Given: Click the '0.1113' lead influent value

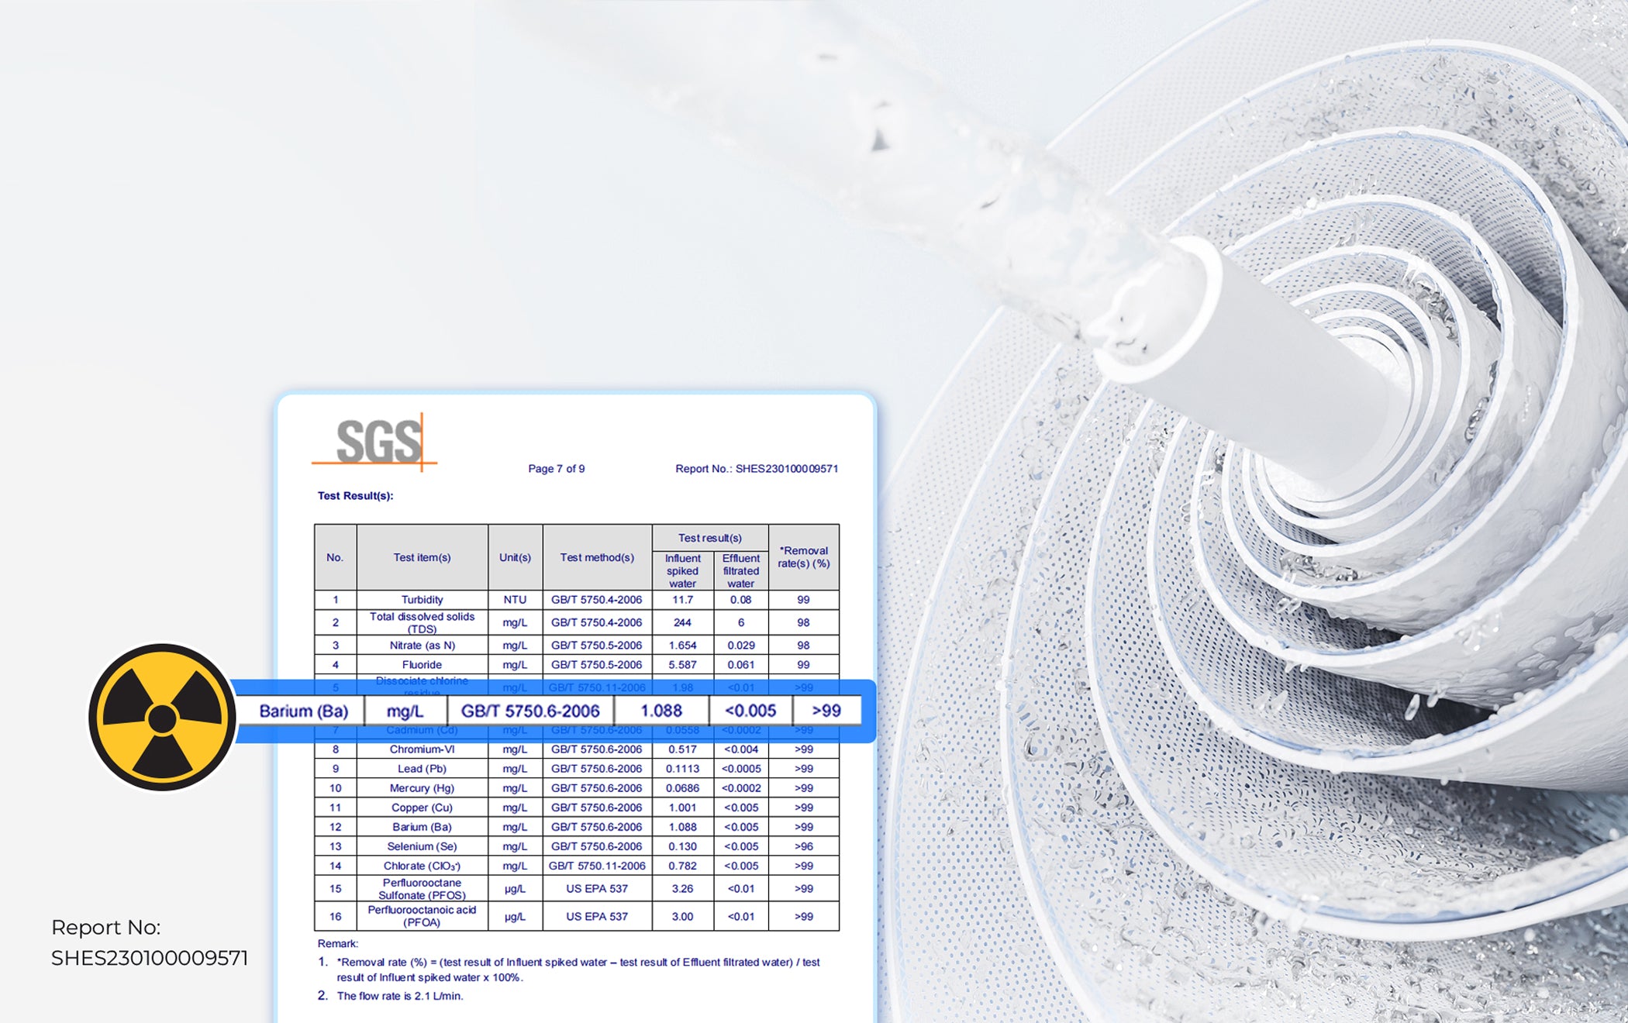Looking at the screenshot, I should coord(682,769).
